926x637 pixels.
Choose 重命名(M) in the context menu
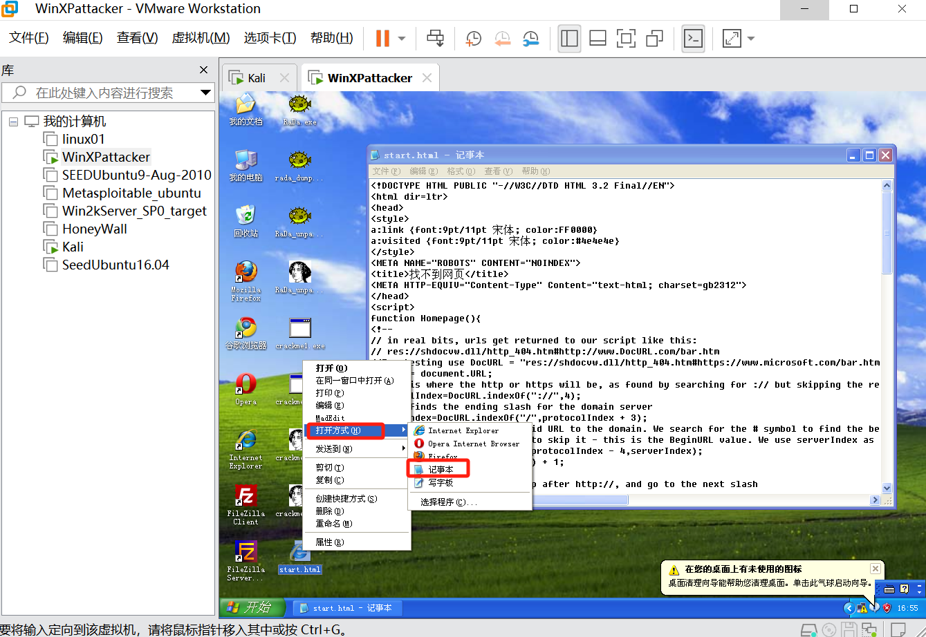(333, 524)
